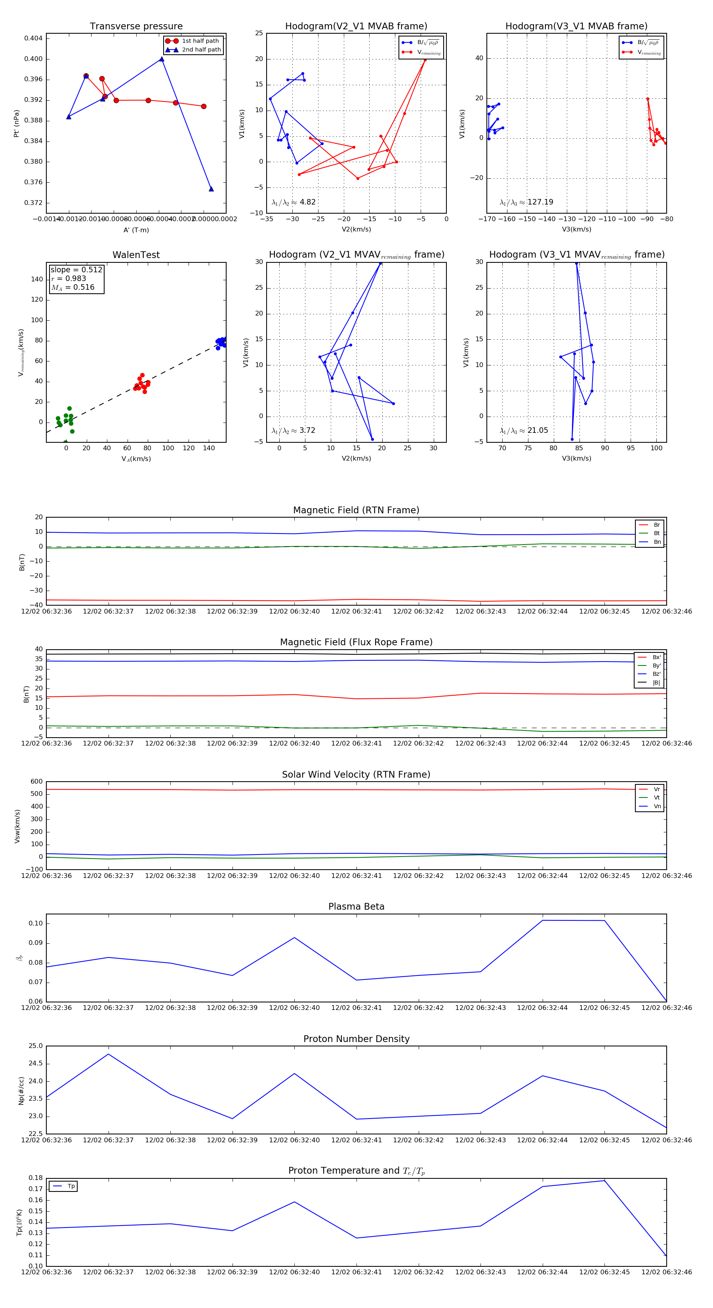Click 'Vn' legend entry
The width and height of the screenshot is (713, 1308).
point(650,806)
